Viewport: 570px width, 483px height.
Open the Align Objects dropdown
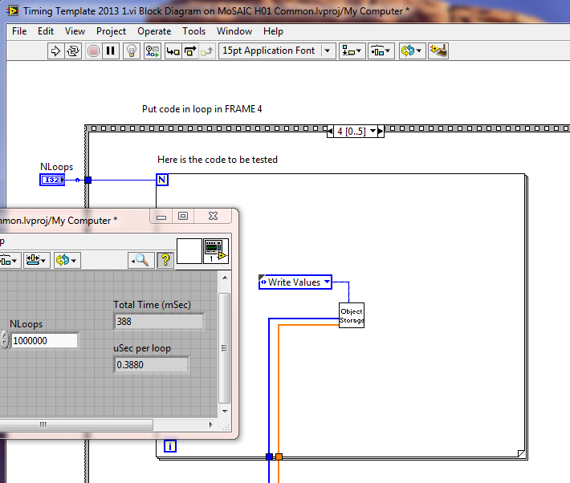pos(352,51)
